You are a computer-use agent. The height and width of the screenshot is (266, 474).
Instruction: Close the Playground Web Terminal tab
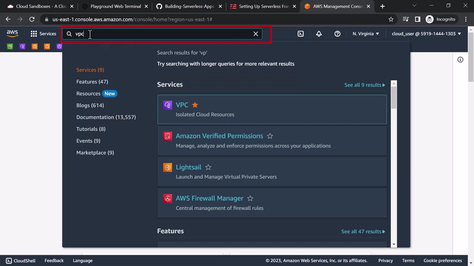[x=146, y=6]
